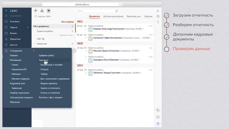Open Обучение menu item
The image size is (229, 129).
pyautogui.click(x=15, y=102)
